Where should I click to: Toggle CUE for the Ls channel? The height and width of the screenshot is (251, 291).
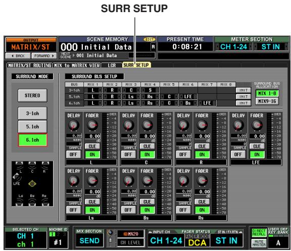coord(92,202)
